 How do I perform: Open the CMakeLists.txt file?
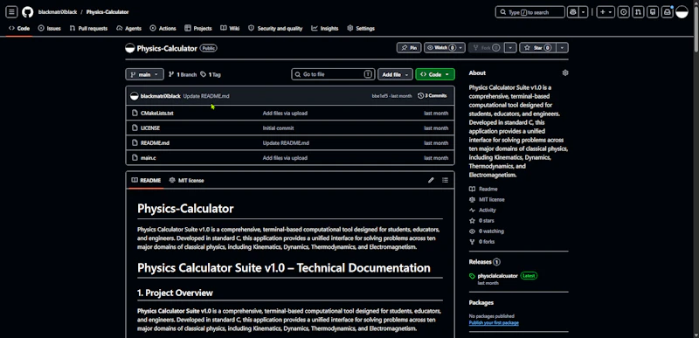[x=157, y=114]
